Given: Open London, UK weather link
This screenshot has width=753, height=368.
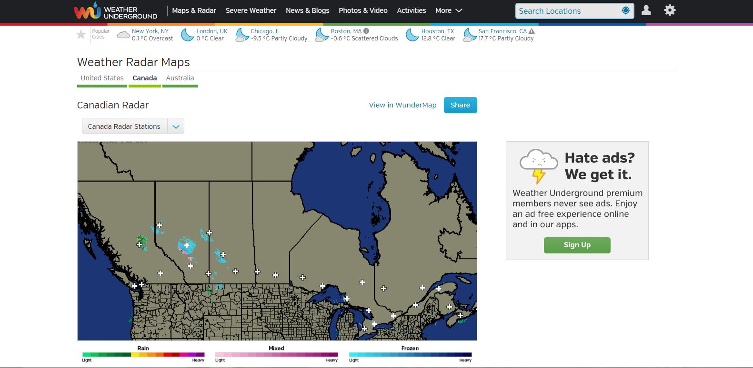Looking at the screenshot, I should click(x=212, y=31).
